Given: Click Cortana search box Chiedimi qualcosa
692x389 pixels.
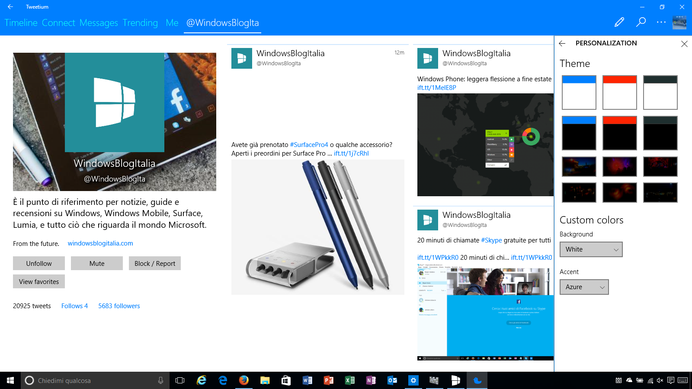Looking at the screenshot, I should click(x=95, y=380).
